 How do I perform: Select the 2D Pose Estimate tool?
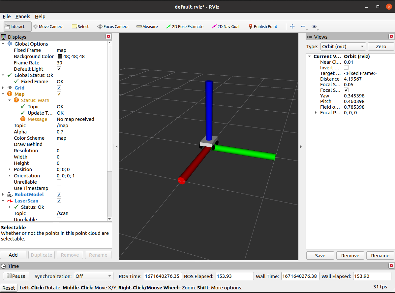coord(185,26)
